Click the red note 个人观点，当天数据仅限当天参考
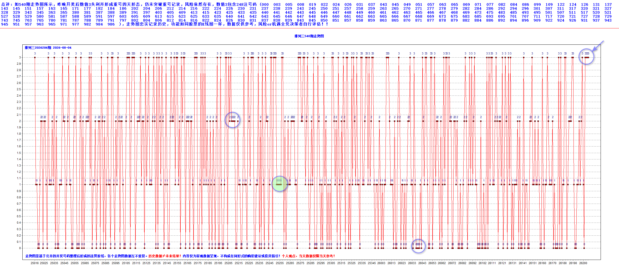619x272 pixels. click(x=308, y=256)
